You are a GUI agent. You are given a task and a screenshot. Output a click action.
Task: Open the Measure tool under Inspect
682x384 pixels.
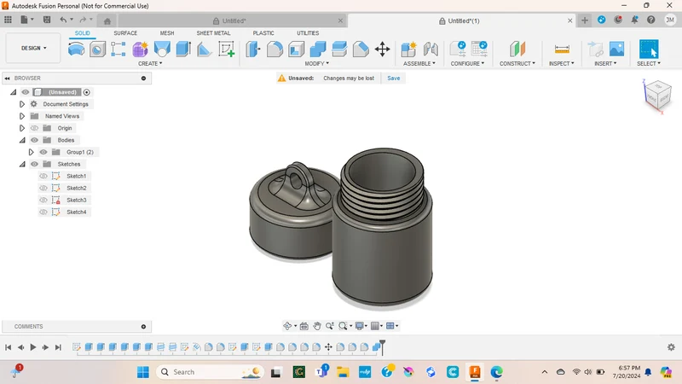(x=562, y=49)
